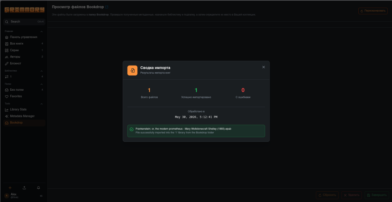Click the Пересканировать button
392x202 pixels.
pyautogui.click(x=373, y=11)
